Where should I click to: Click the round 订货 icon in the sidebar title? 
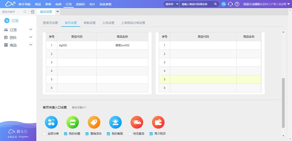(7, 21)
